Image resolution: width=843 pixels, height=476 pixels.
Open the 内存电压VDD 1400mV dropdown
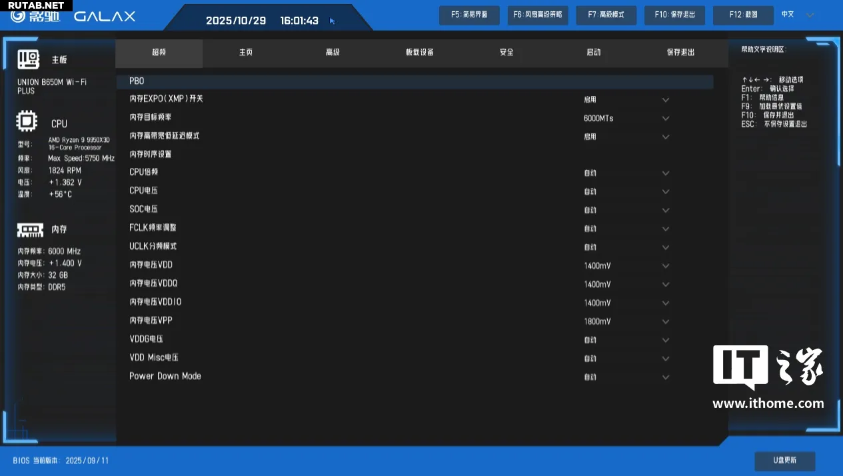point(665,266)
